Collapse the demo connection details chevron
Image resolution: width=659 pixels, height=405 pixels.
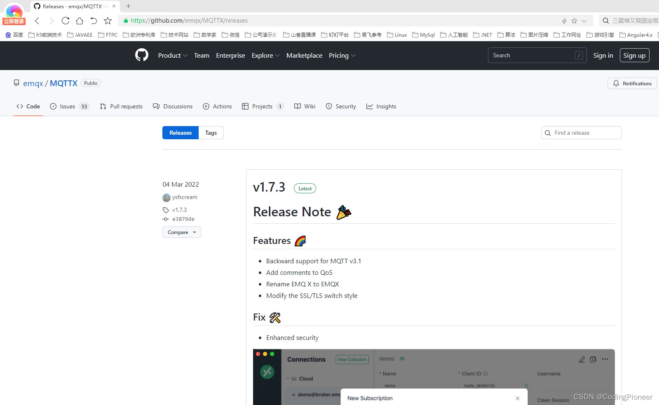(x=402, y=359)
